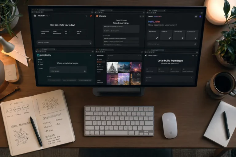This screenshot has height=157, width=236.
Task: Click the orange rocket icon in ChatGPT
Action: point(91,16)
